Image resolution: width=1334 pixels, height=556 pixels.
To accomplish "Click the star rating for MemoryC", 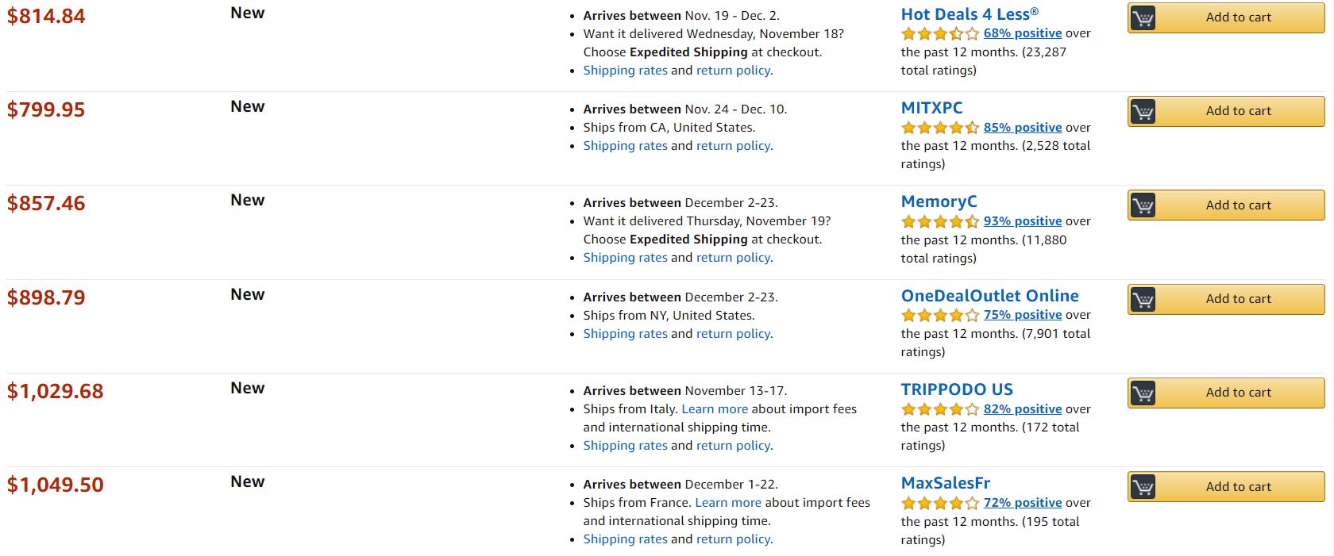I will click(x=940, y=221).
